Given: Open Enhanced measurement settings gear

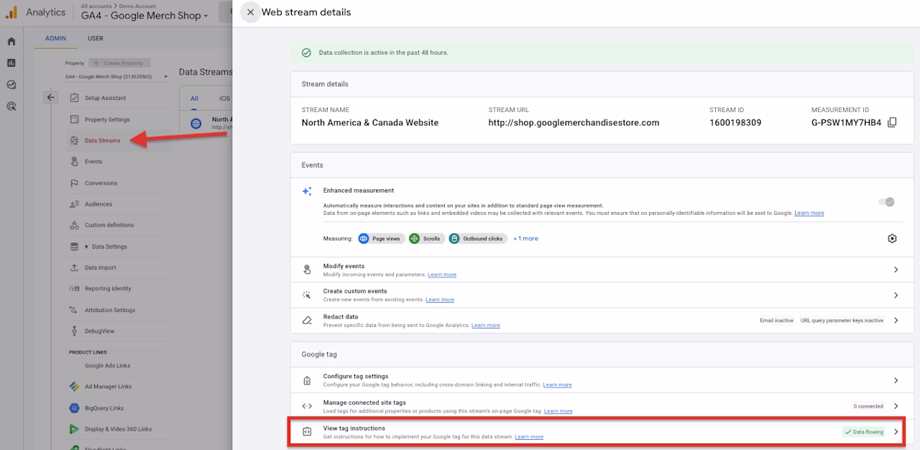Looking at the screenshot, I should (x=892, y=239).
